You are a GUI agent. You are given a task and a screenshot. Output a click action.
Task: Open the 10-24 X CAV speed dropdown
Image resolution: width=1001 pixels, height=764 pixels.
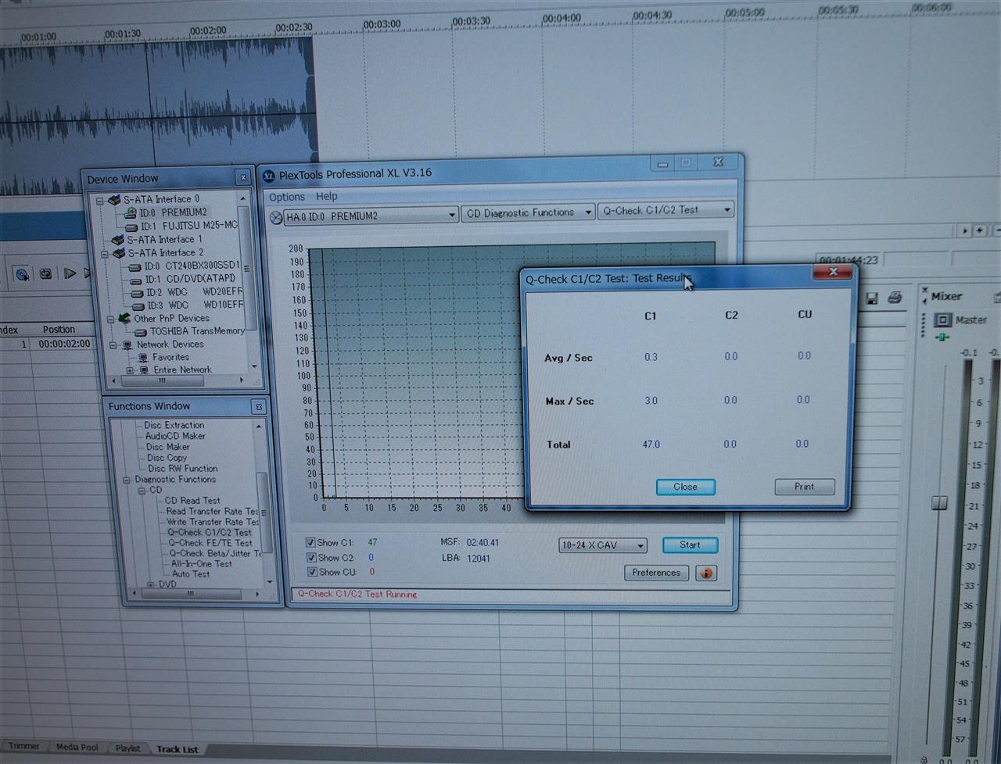640,545
